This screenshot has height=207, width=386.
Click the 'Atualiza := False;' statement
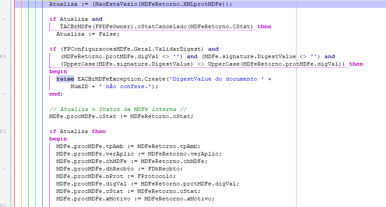[88, 34]
